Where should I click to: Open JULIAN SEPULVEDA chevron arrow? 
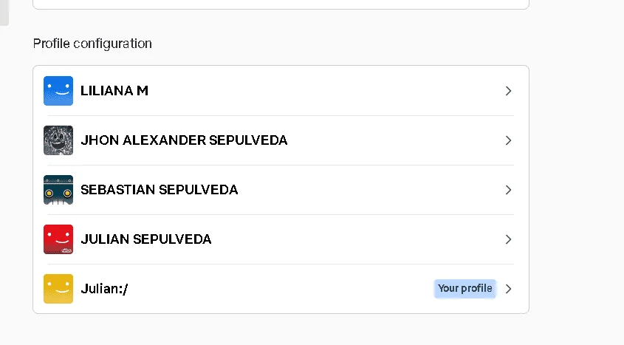coord(508,239)
